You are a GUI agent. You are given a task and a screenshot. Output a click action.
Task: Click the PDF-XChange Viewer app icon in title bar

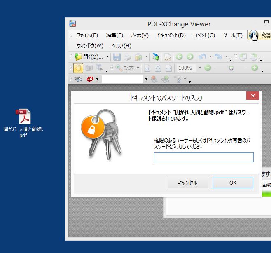click(x=72, y=23)
